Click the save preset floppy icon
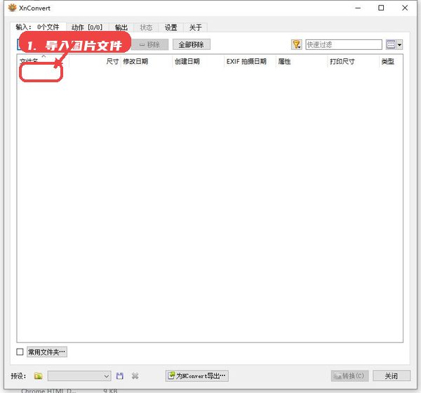Image resolution: width=421 pixels, height=393 pixels. point(120,376)
